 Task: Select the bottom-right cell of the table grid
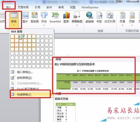click(x=51, y=66)
